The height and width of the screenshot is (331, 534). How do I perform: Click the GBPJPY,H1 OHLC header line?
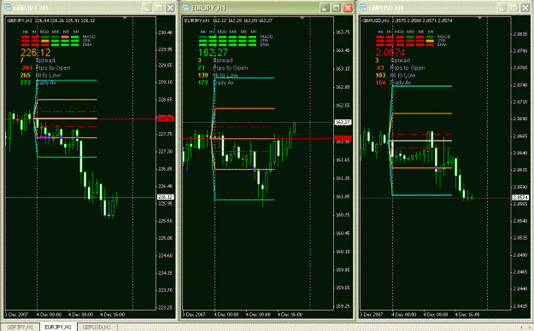(51, 20)
